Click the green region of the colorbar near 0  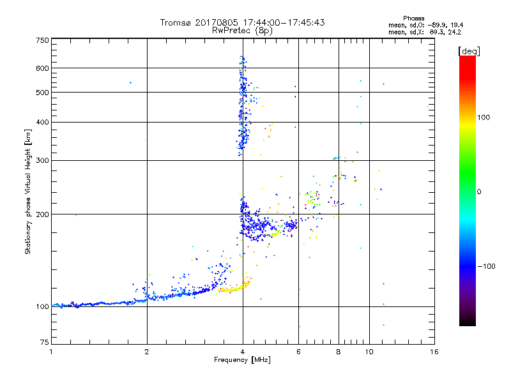(x=468, y=183)
